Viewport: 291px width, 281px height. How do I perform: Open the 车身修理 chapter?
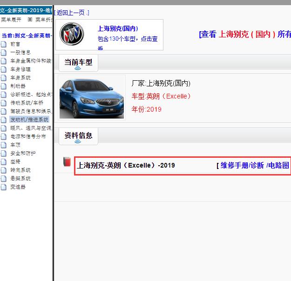pyautogui.click(x=20, y=69)
